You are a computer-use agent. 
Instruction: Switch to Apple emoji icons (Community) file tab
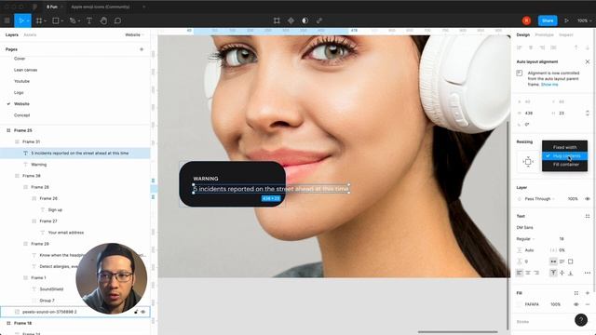click(x=101, y=7)
